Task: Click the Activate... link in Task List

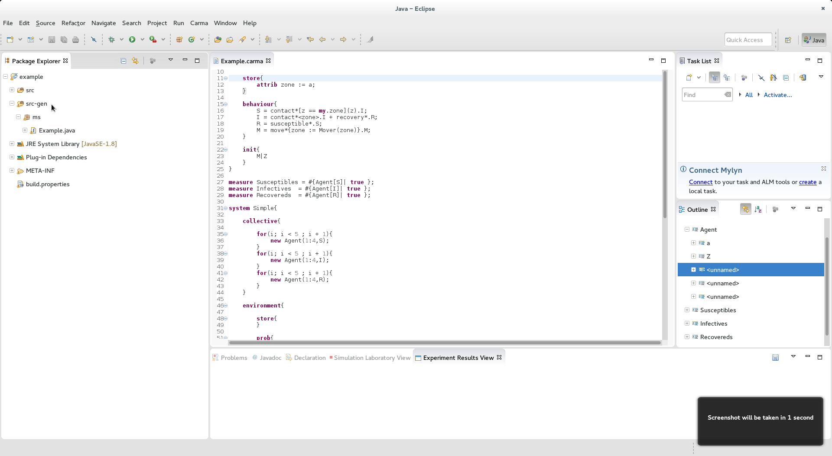Action: pos(778,95)
